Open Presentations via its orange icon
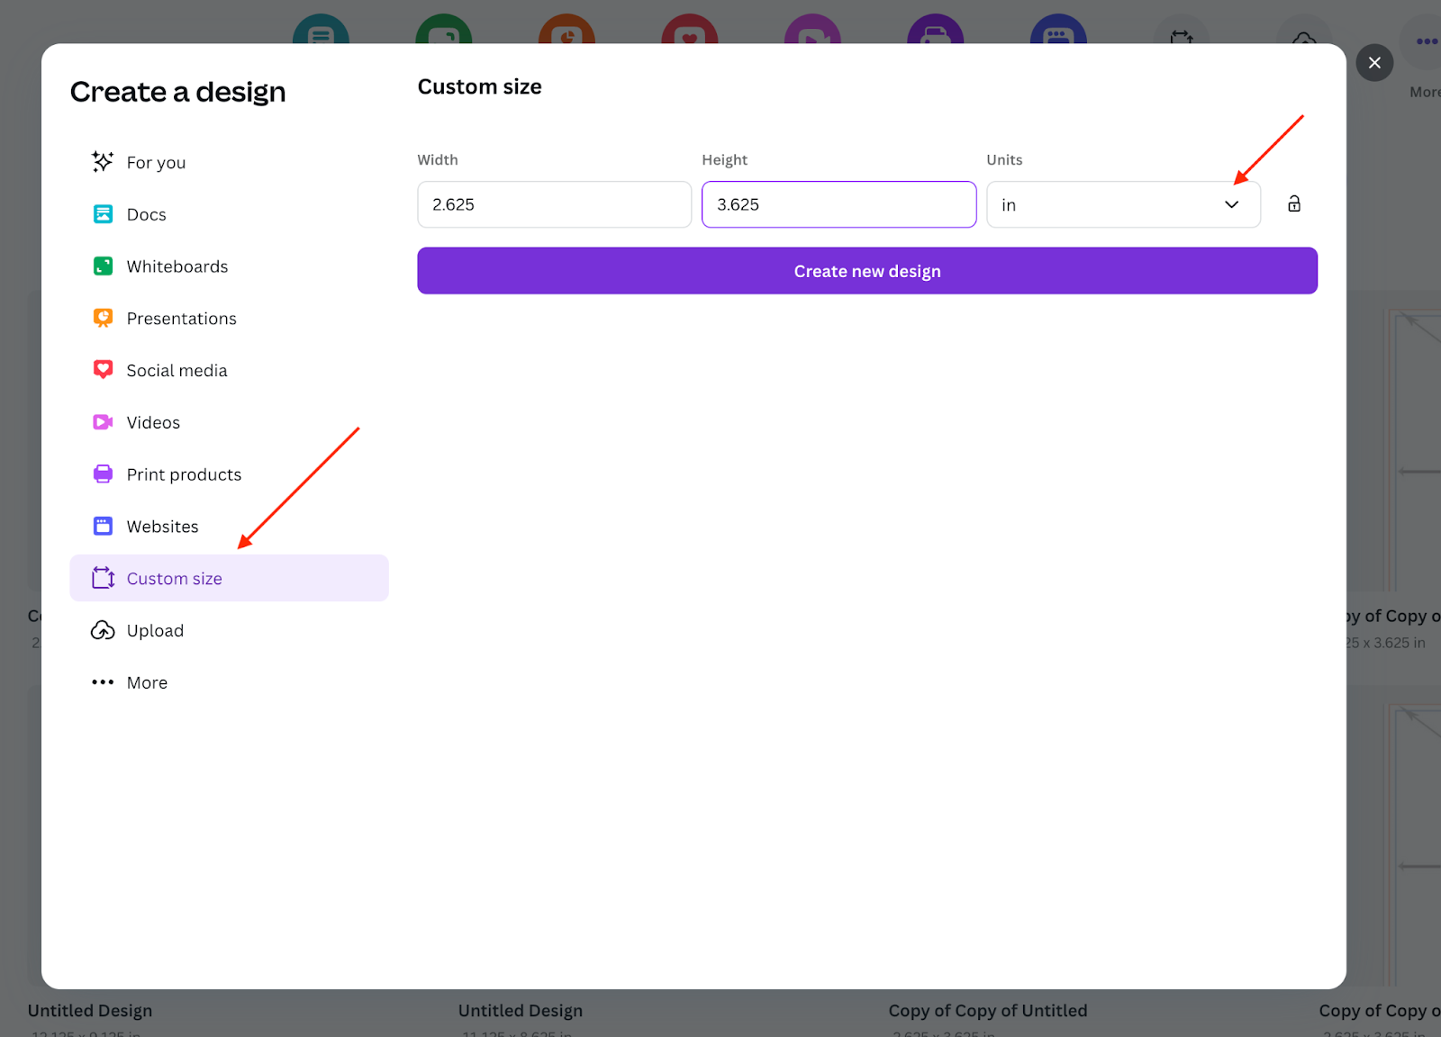 click(x=103, y=318)
